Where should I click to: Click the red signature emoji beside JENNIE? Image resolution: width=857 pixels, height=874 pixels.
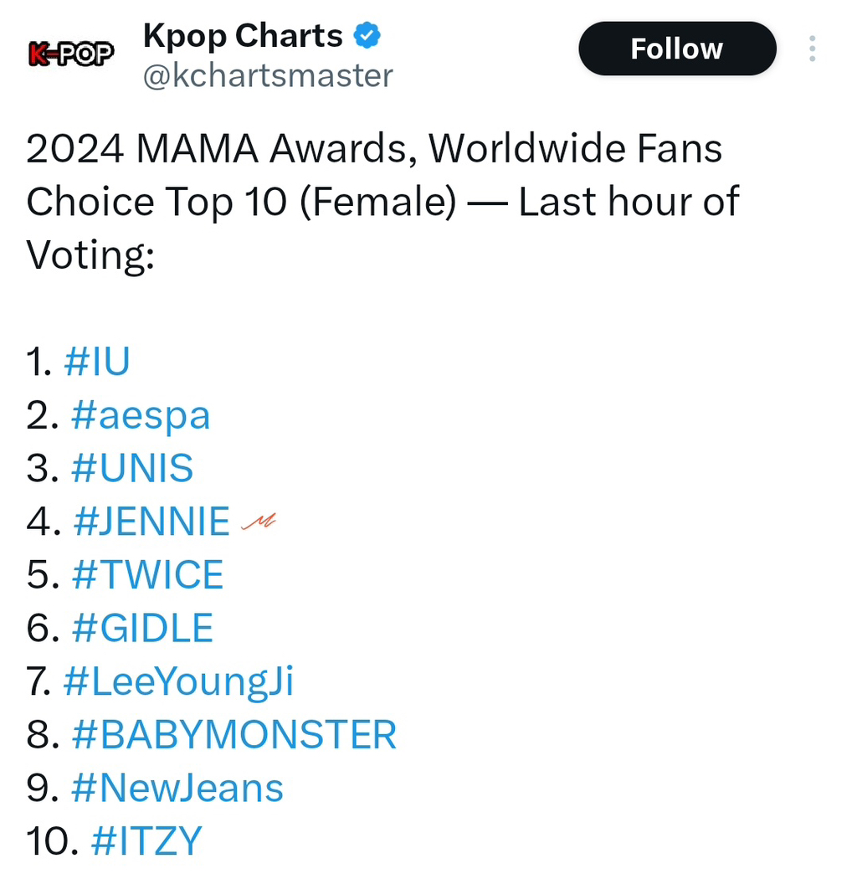[x=258, y=522]
